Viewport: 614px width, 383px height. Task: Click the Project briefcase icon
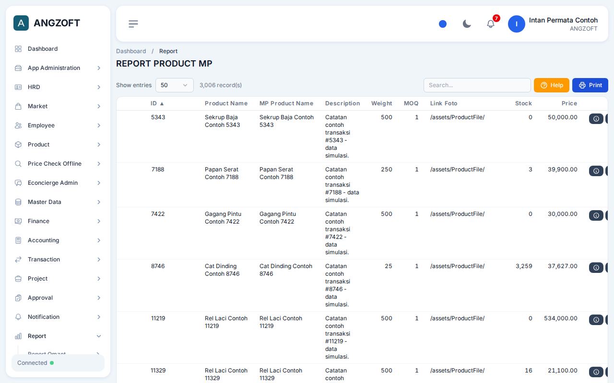tap(18, 279)
